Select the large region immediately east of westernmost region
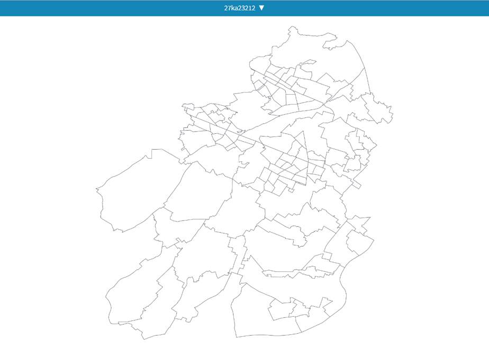Viewport: 489px width, 349px height. pos(200,193)
